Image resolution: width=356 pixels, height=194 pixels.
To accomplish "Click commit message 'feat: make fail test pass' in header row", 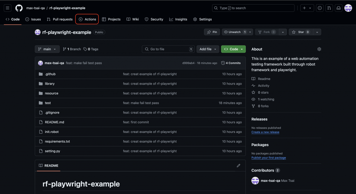I will [x=84, y=63].
